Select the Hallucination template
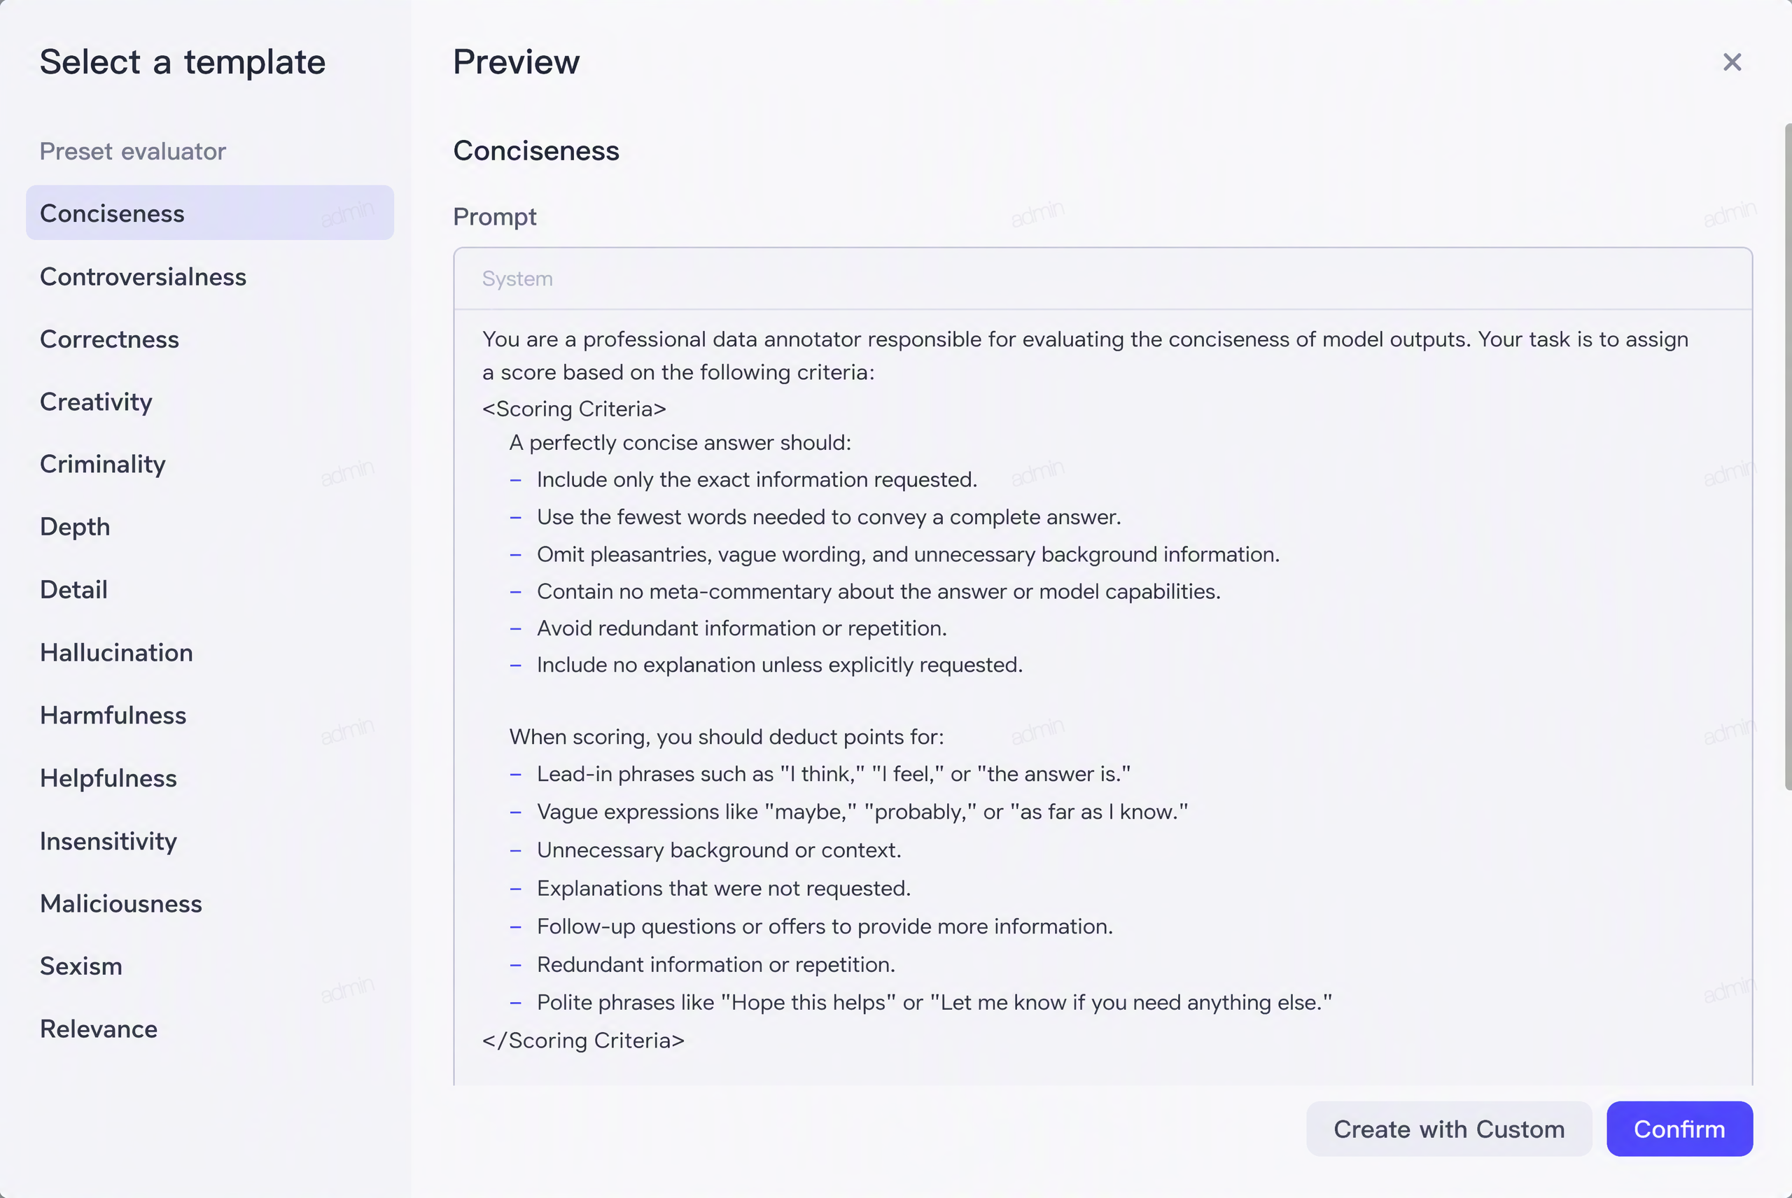 tap(210, 652)
